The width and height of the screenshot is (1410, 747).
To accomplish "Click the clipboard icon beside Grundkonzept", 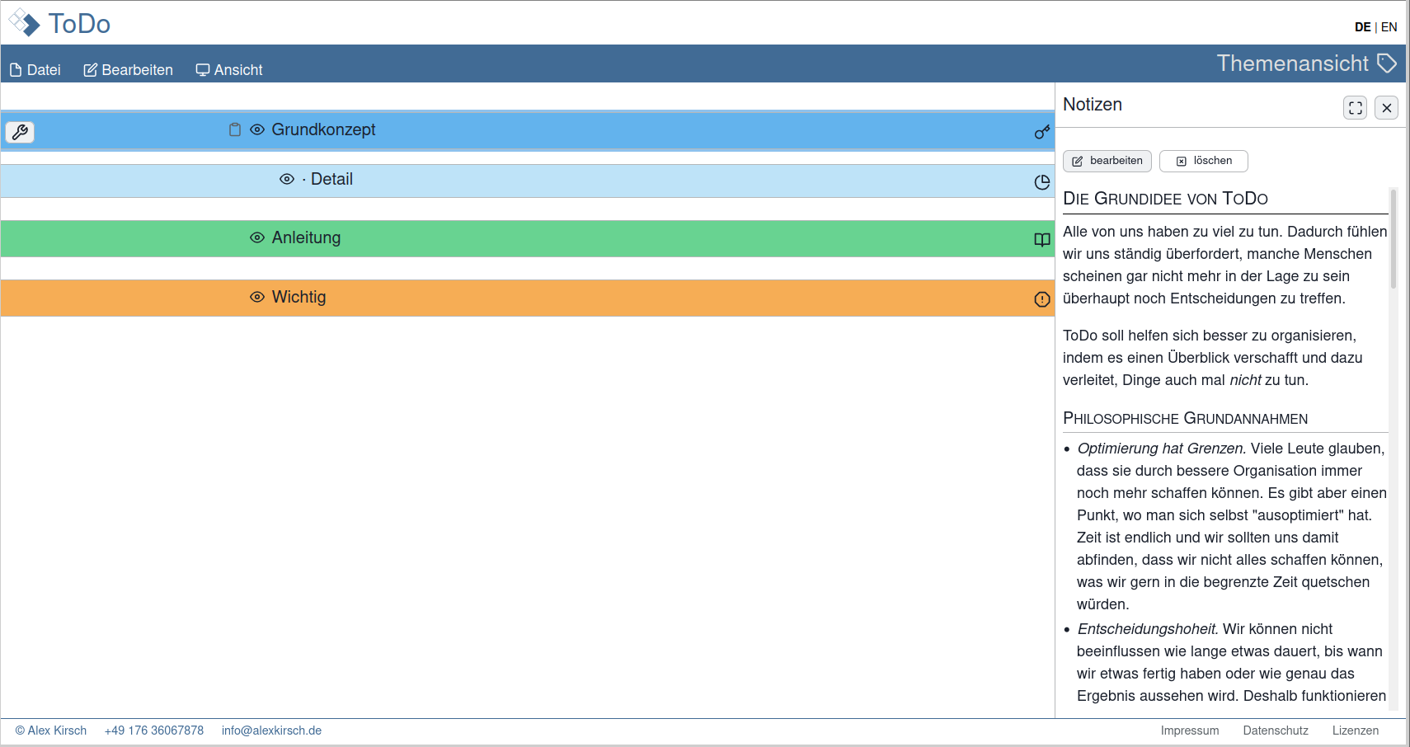I will pos(235,129).
